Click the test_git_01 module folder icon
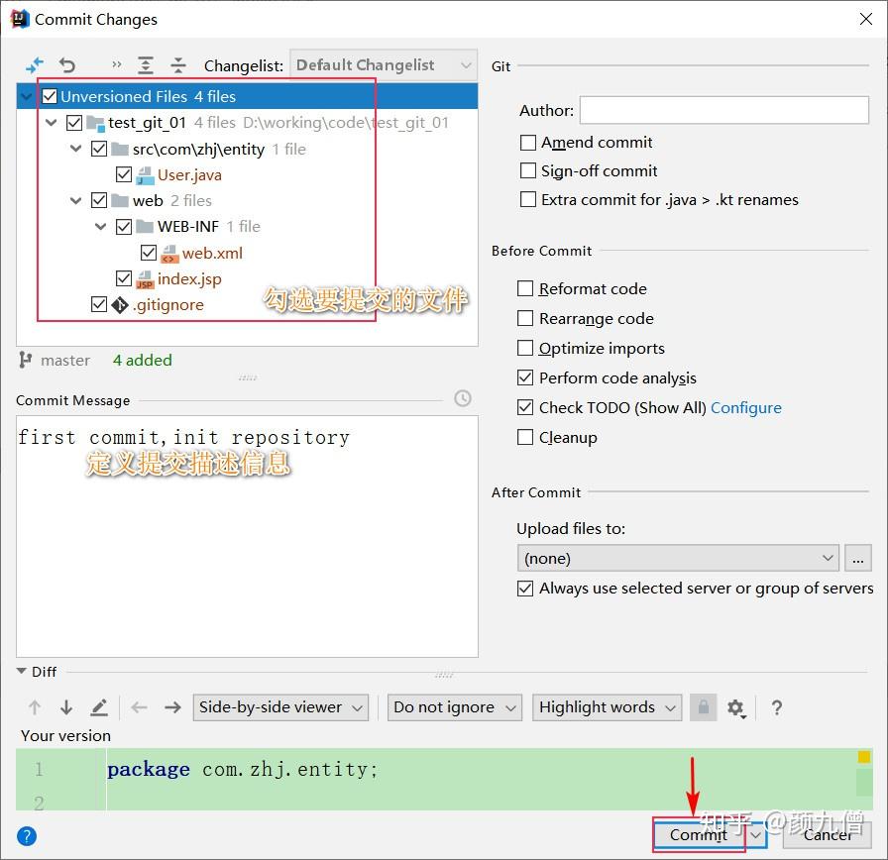The image size is (888, 860). pyautogui.click(x=95, y=123)
